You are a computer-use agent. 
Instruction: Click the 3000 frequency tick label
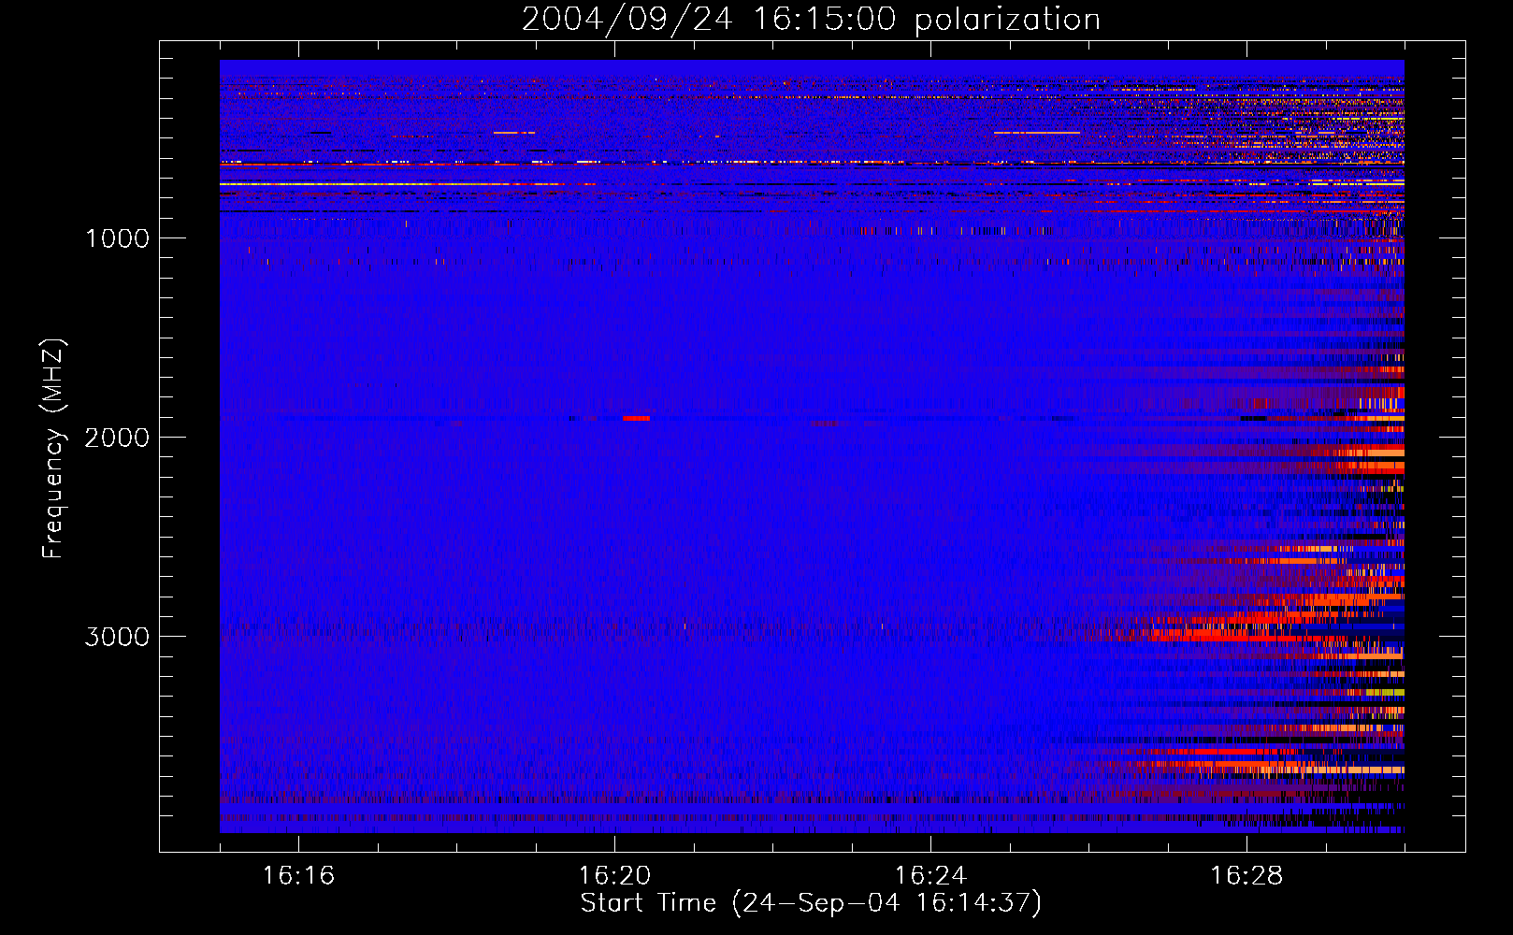117,637
